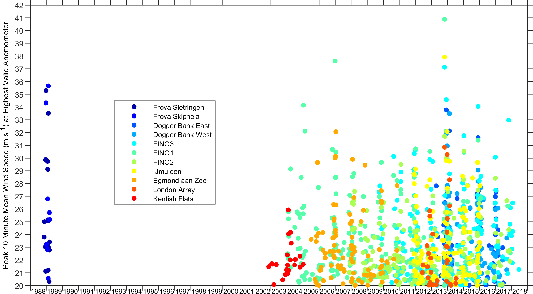The height and width of the screenshot is (294, 533).
Task: Click the Kentish Flats red legend marker
Action: click(x=134, y=198)
